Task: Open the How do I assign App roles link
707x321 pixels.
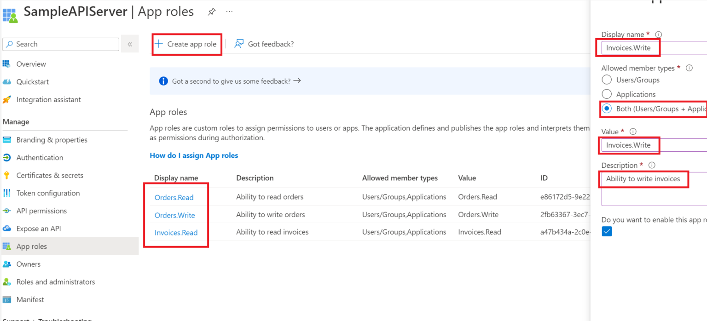Action: (194, 155)
